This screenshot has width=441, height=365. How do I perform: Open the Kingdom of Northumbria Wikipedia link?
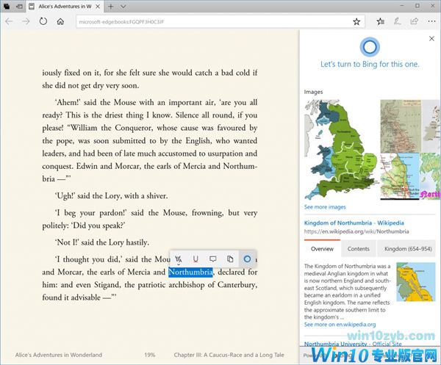(x=350, y=222)
